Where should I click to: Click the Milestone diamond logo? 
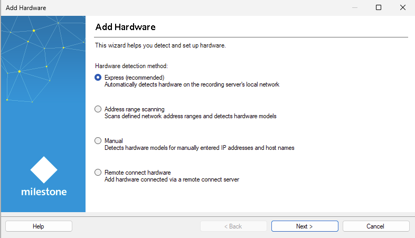44,170
